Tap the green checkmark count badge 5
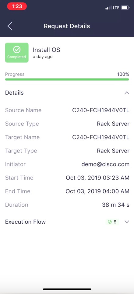Screen dimensions: 134x294 click(112, 222)
